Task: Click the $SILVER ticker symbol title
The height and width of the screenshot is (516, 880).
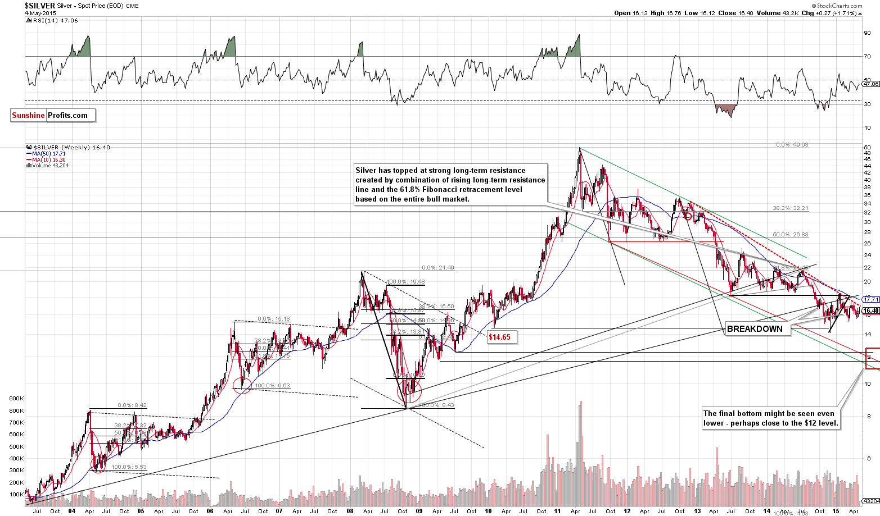Action: click(x=40, y=6)
